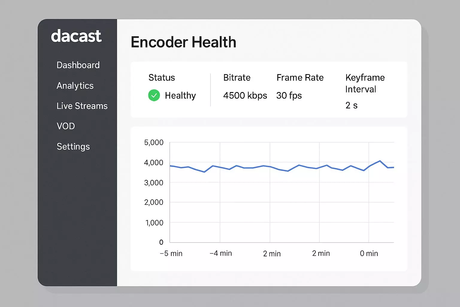Click the −5 min x-axis label
The height and width of the screenshot is (307, 460).
[171, 254]
